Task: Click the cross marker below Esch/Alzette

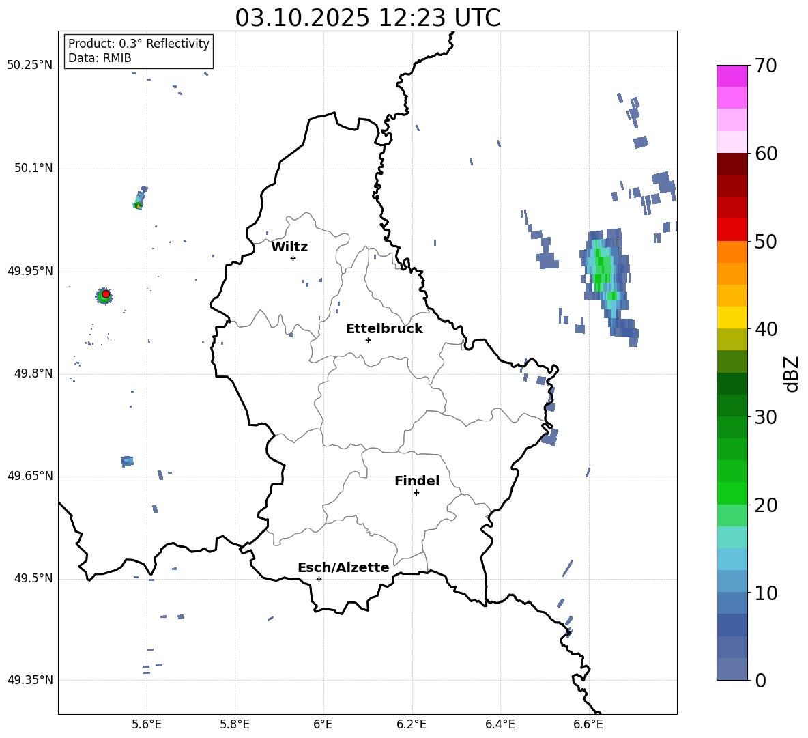Action: coord(319,579)
